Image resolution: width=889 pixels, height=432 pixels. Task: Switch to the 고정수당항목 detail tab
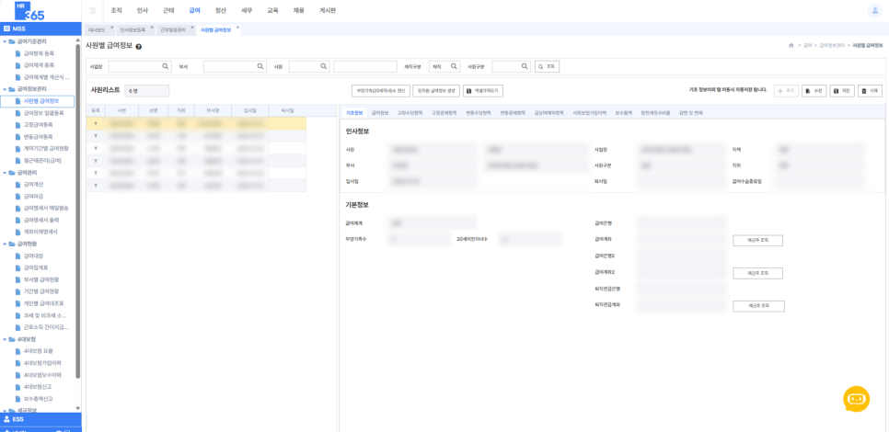click(x=410, y=113)
